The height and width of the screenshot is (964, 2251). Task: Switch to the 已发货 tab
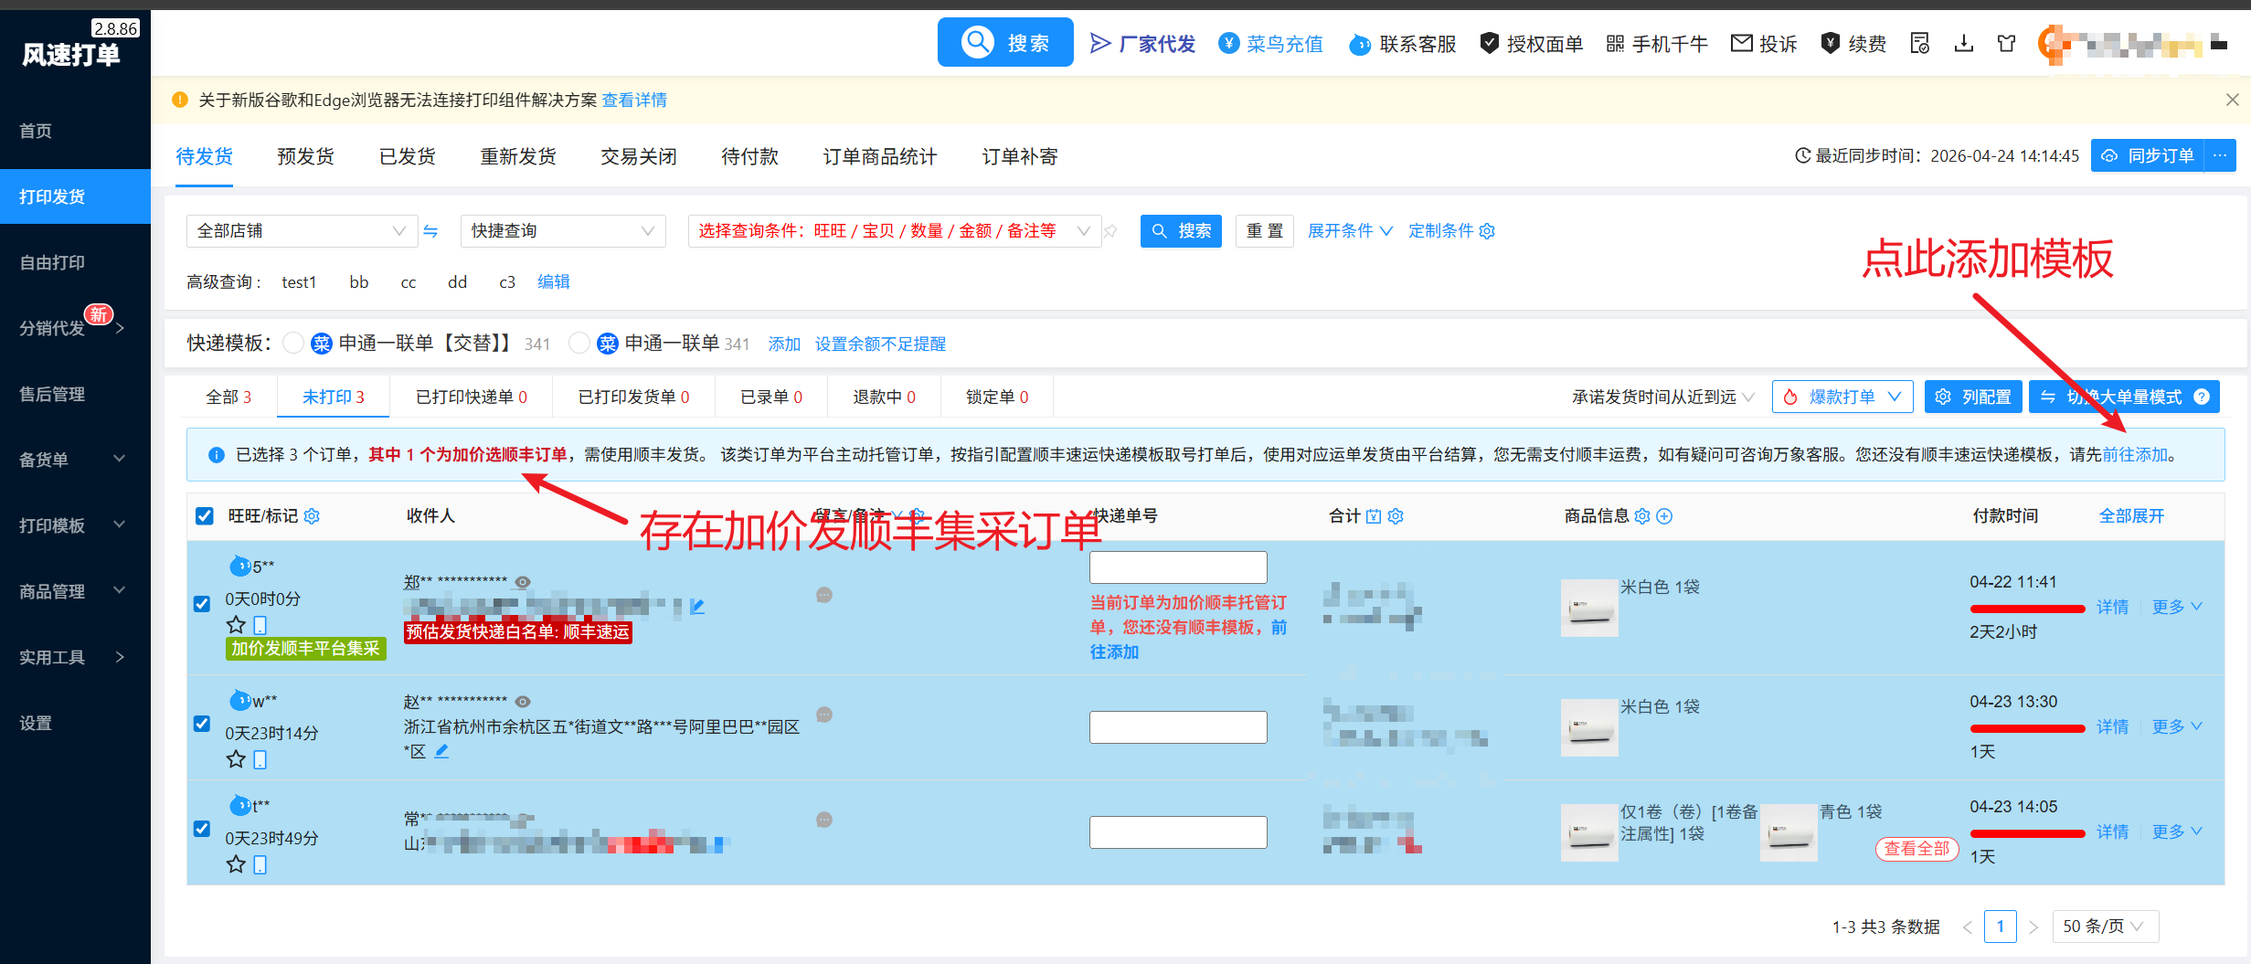tap(408, 156)
